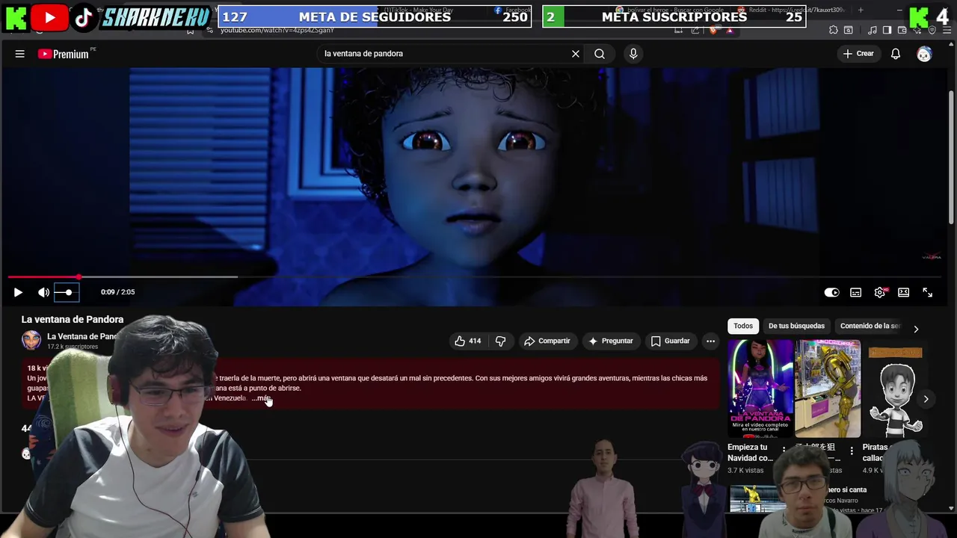
Task: Adjust the player volume slider
Action: coord(67,292)
